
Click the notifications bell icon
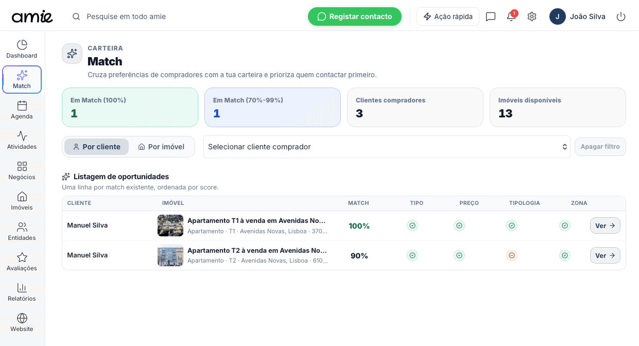(x=511, y=16)
